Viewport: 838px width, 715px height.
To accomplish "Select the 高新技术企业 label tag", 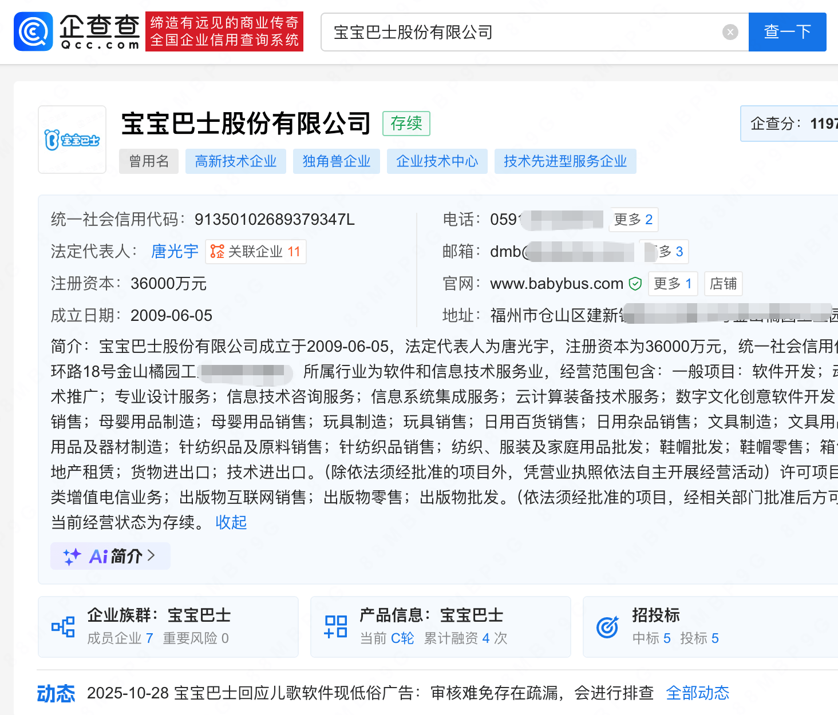I will tap(236, 161).
